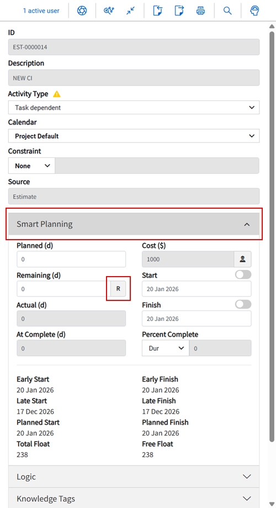Open the Activity Type dropdown
Viewport: 276px width, 508px height.
(134, 107)
